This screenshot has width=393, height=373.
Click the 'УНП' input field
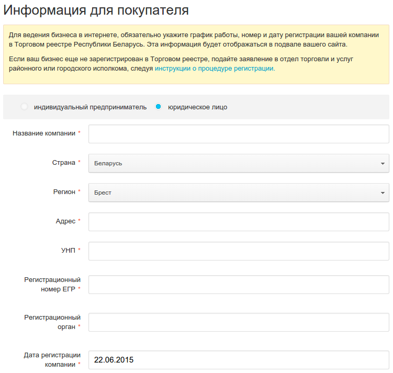click(239, 251)
